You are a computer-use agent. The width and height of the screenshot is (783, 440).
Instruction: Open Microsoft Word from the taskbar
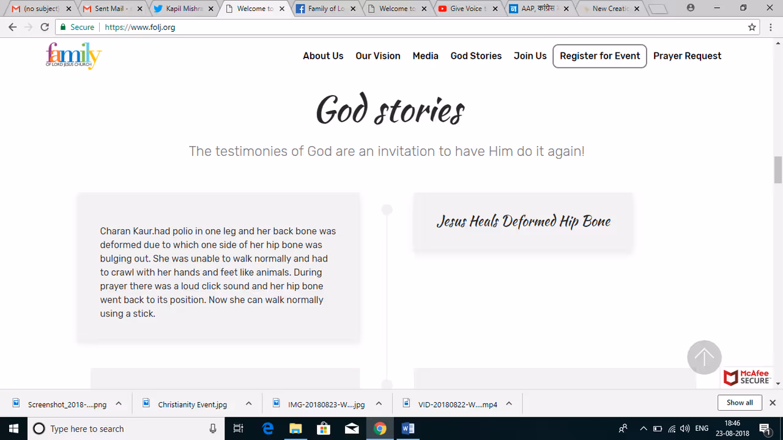coord(408,428)
